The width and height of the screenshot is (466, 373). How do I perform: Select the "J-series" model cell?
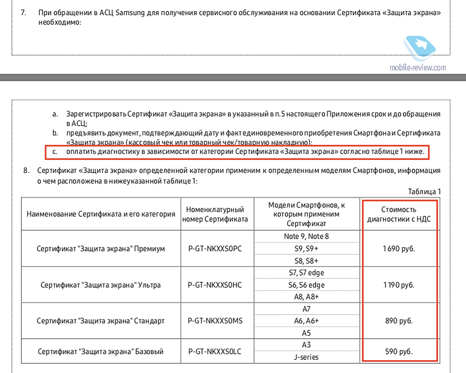(x=307, y=357)
